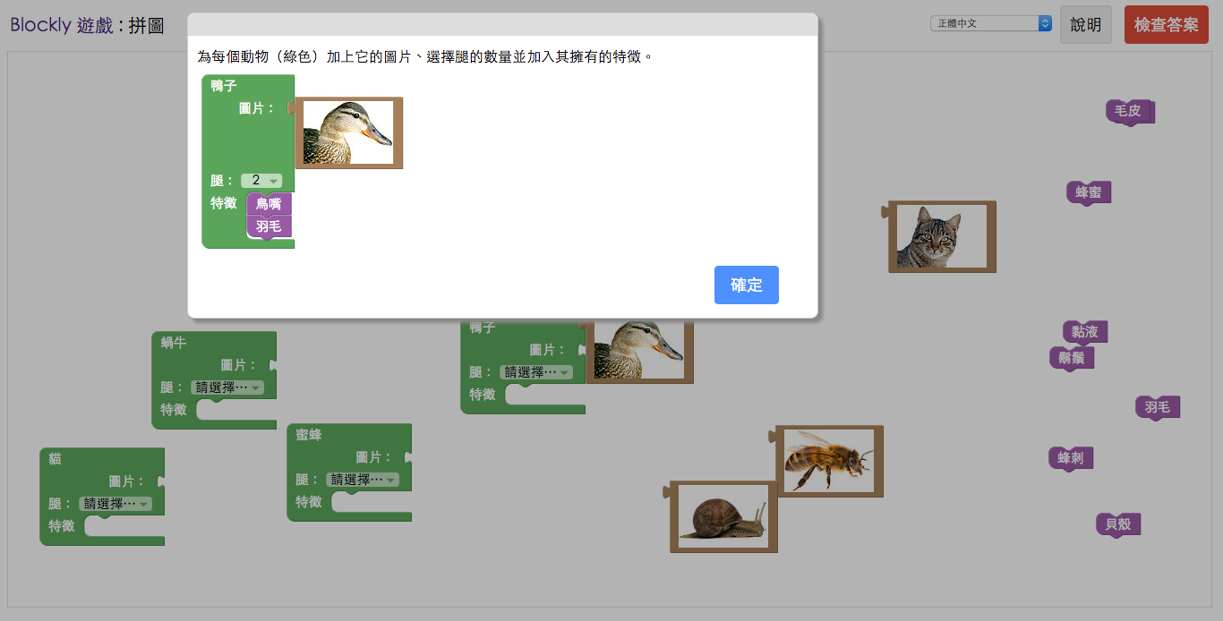Open the legs dropdown on the workspace 鴨子 block
The image size is (1223, 621).
537,371
